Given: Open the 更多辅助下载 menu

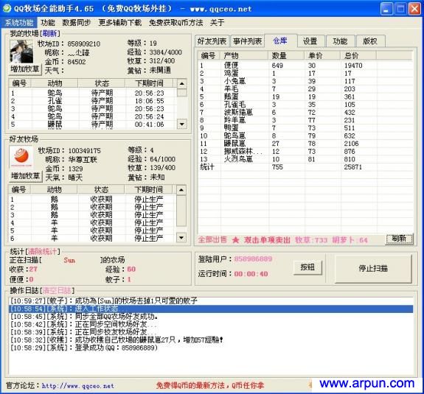Looking at the screenshot, I should (x=119, y=23).
